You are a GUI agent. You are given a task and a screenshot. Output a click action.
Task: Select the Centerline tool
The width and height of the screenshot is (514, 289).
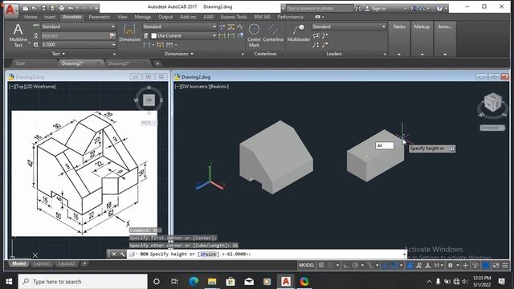coord(273,33)
